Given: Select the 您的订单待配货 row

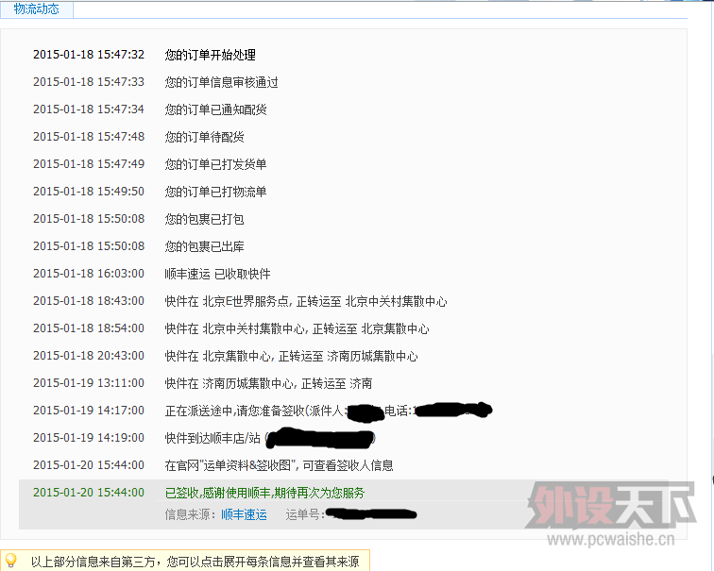Looking at the screenshot, I should click(204, 137).
